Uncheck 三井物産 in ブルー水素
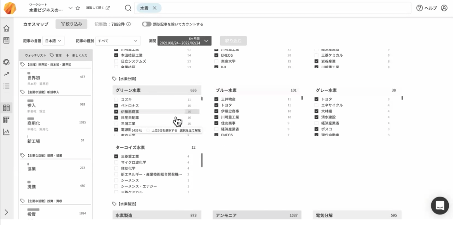 [x=216, y=99]
